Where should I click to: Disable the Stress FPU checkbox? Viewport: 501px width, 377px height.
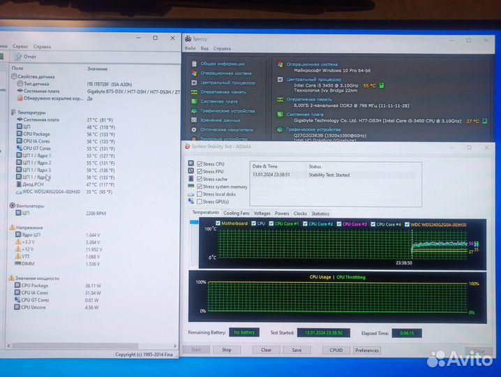coord(200,171)
